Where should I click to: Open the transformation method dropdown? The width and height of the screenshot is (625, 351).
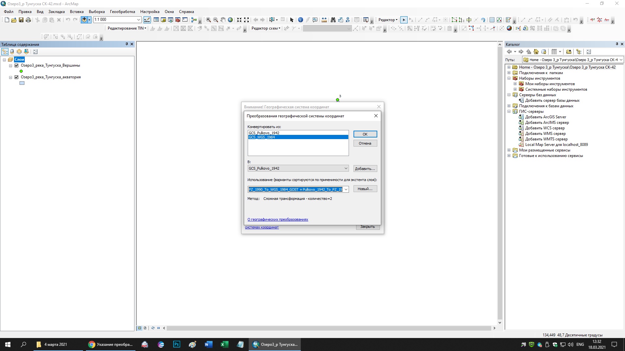[346, 189]
